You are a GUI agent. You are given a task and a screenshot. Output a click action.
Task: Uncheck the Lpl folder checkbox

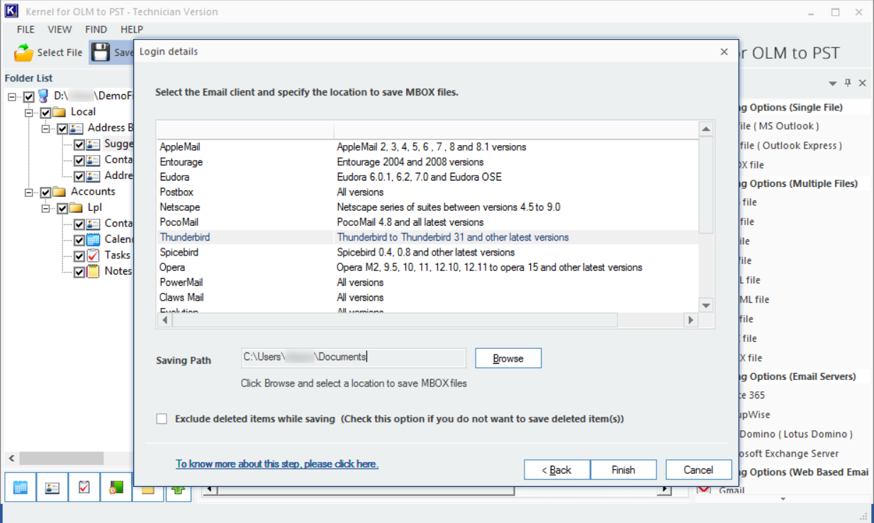point(62,209)
